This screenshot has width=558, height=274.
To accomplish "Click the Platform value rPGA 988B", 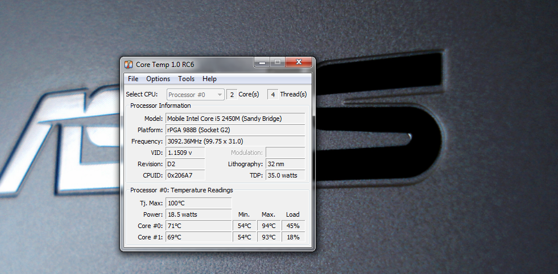I will (x=235, y=130).
